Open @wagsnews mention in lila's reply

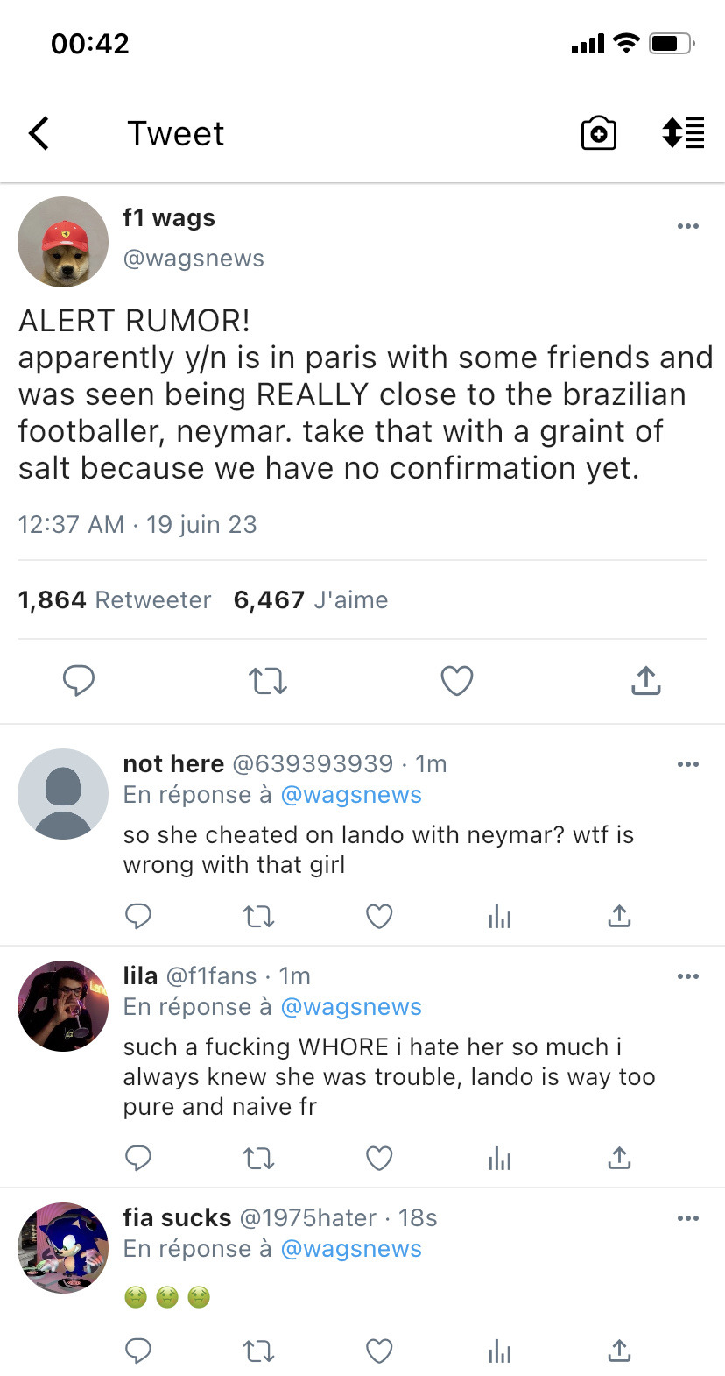[351, 1007]
